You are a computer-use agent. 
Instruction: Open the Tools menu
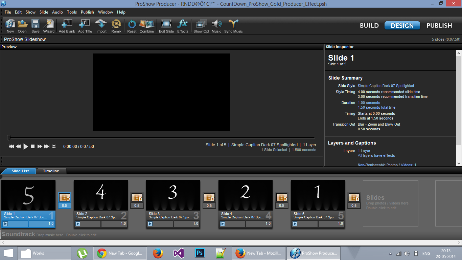pos(72,12)
